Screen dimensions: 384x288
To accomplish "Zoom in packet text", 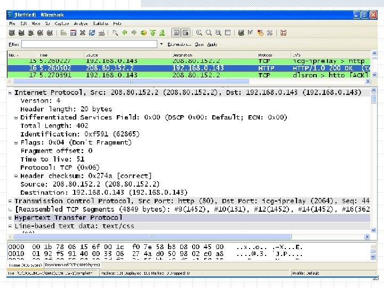I will [x=199, y=33].
